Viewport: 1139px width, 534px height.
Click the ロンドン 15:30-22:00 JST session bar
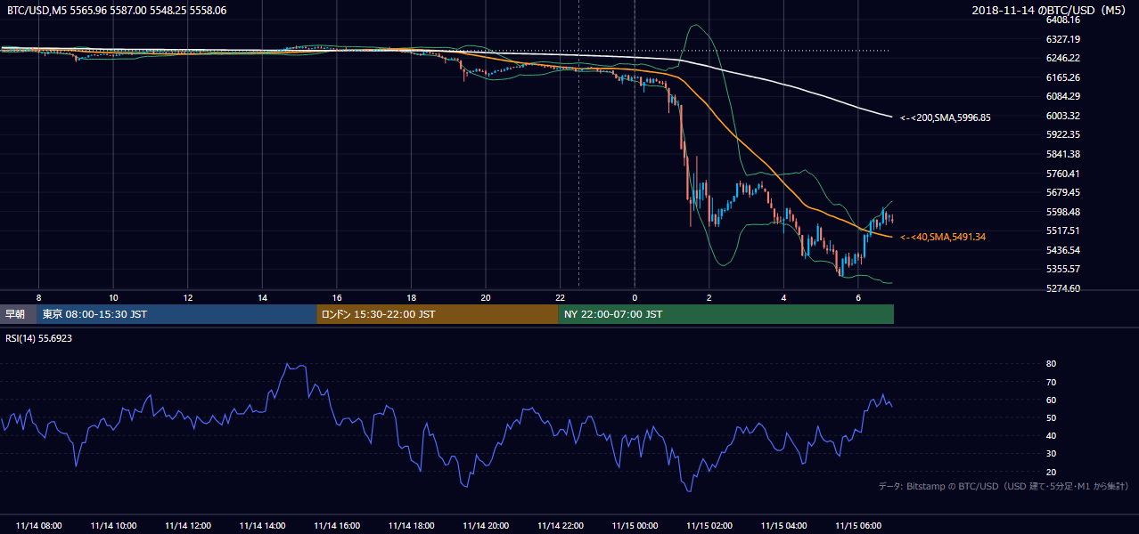click(438, 314)
